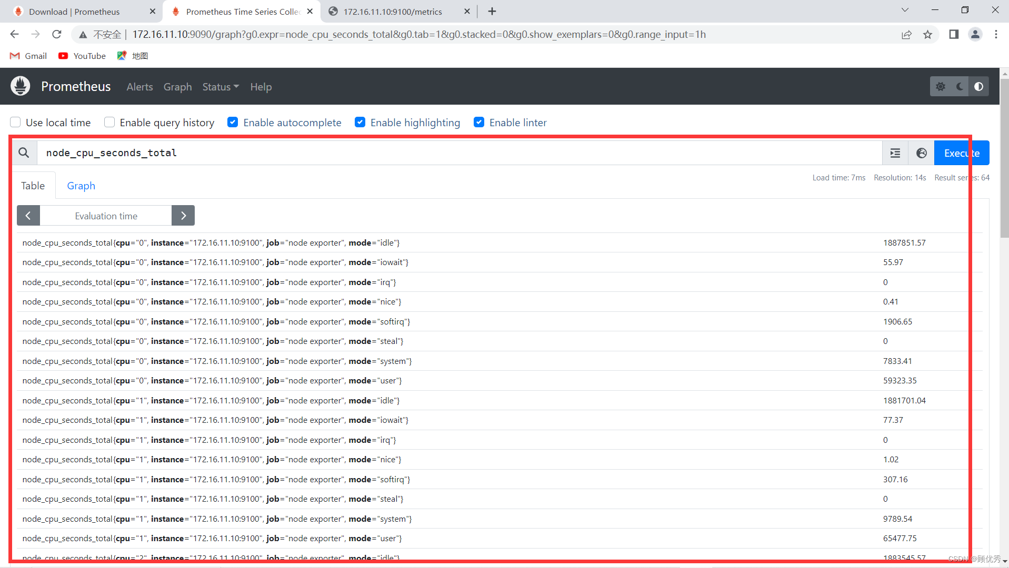
Task: Switch to the Graph tab
Action: pyautogui.click(x=81, y=186)
